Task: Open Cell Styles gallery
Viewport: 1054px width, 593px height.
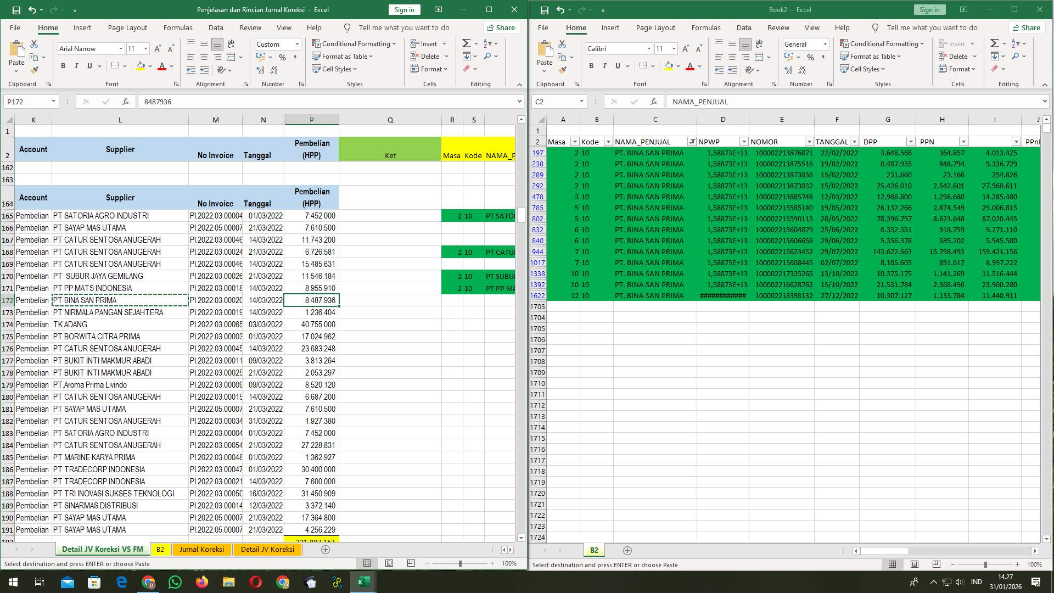Action: click(x=334, y=69)
